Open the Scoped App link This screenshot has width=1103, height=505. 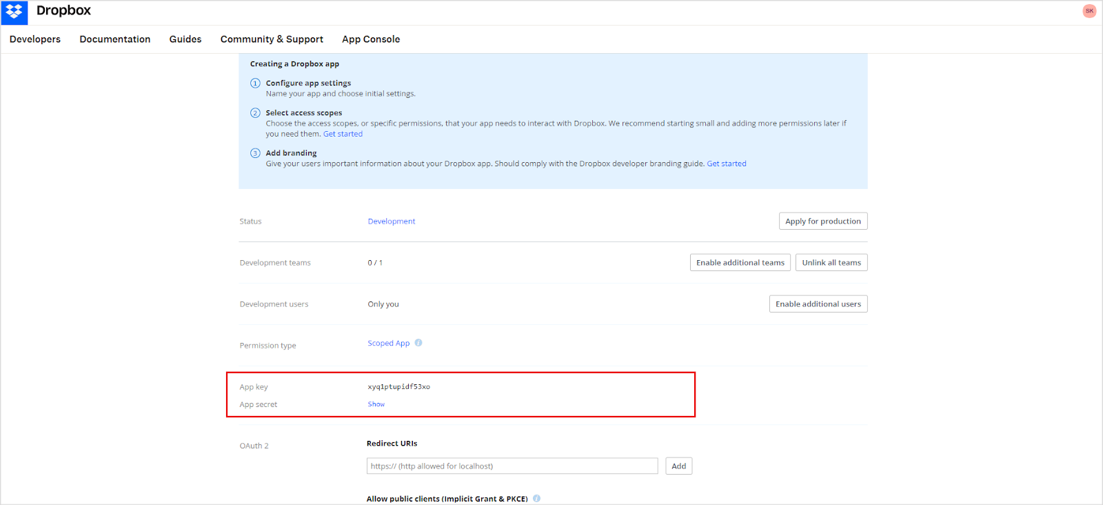388,344
